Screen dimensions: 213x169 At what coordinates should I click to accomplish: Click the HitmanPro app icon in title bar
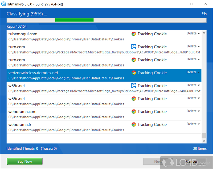click(4, 4)
